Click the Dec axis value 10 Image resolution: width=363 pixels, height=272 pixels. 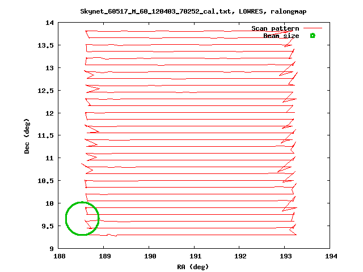49,203
